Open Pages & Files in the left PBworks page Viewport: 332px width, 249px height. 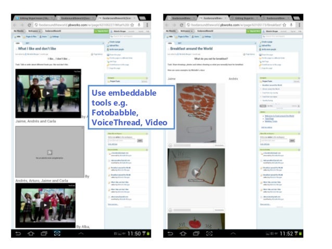click(x=30, y=36)
